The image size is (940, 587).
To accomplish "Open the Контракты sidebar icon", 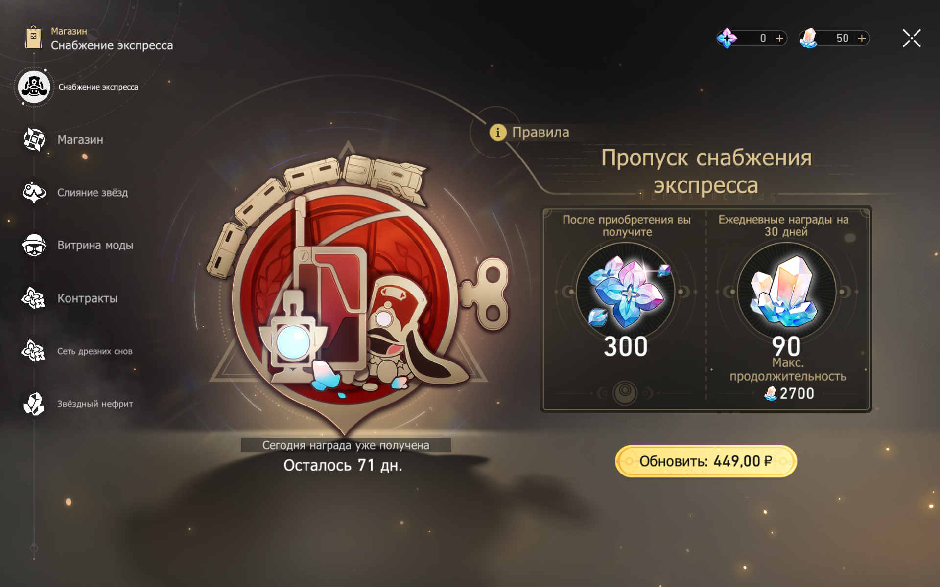I will point(34,298).
